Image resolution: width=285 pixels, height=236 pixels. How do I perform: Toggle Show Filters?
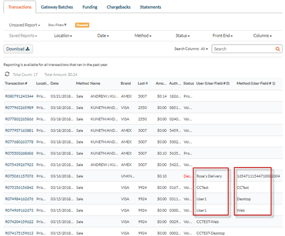pos(57,25)
